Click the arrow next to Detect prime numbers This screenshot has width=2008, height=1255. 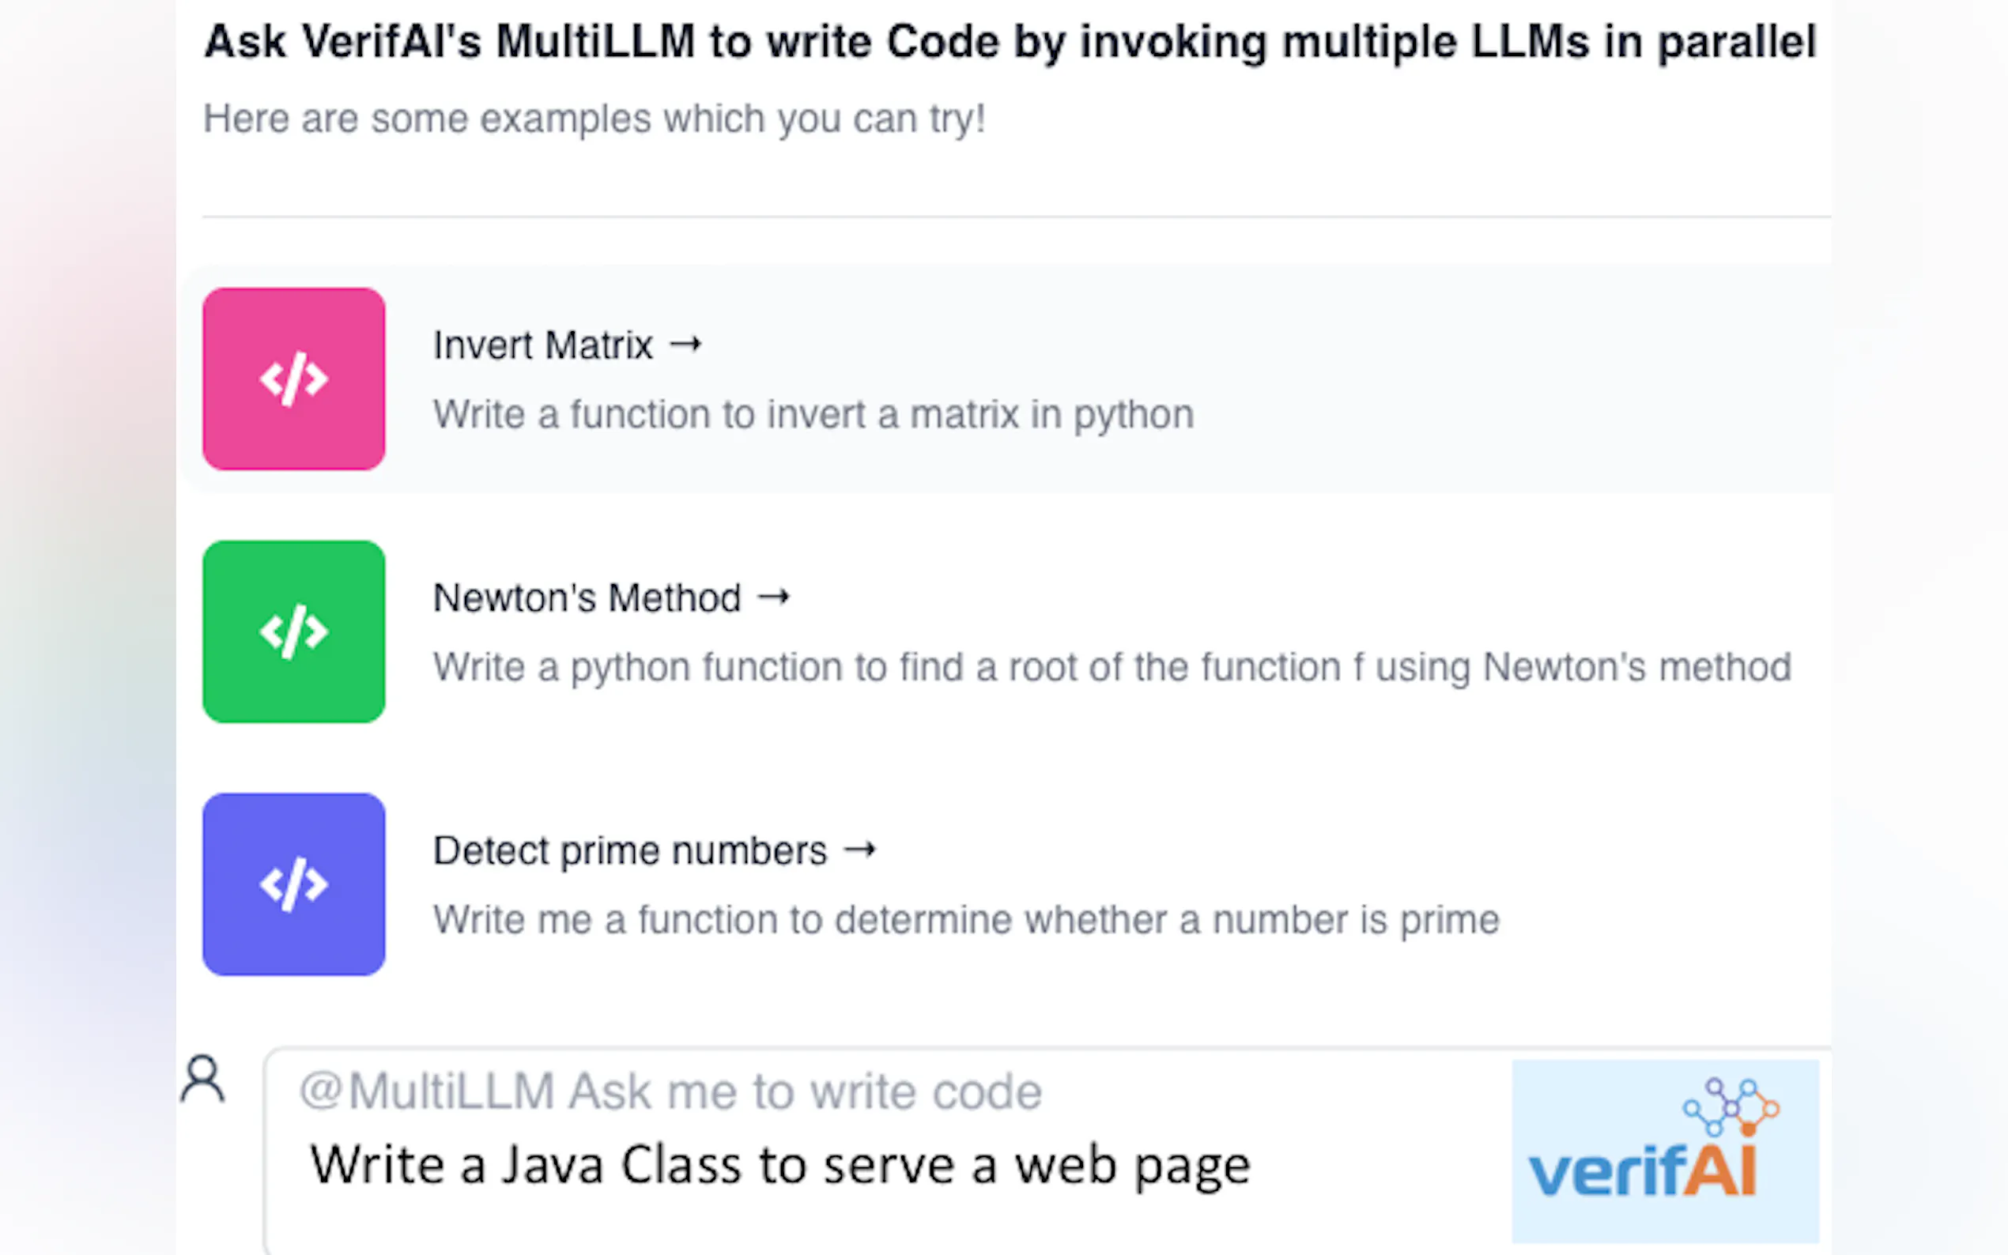point(860,849)
